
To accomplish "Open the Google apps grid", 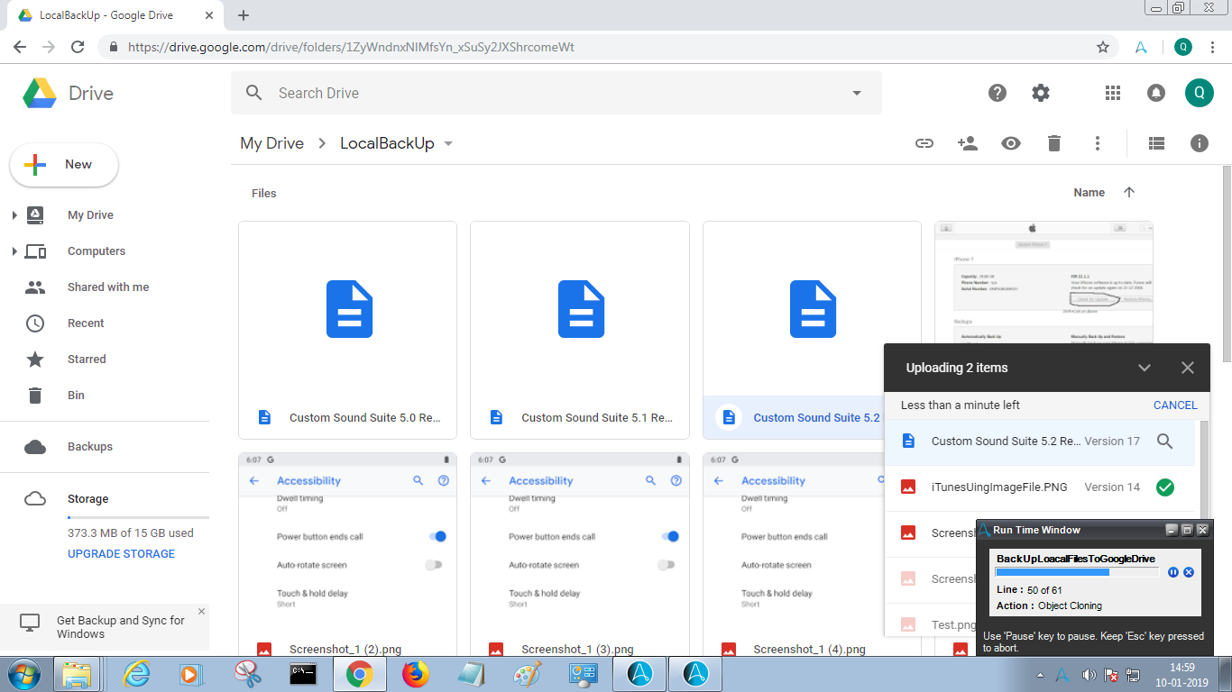I will tap(1113, 93).
